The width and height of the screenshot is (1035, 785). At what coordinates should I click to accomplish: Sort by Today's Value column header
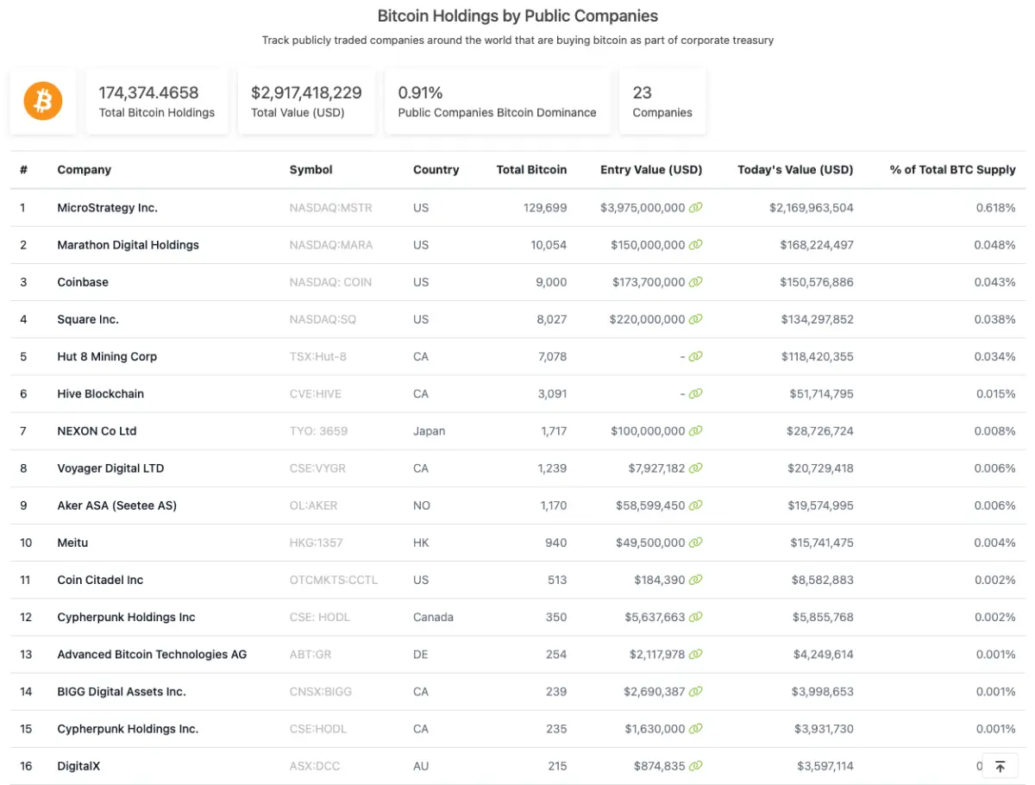coord(794,170)
